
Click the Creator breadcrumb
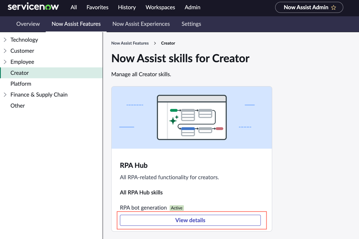coord(168,43)
